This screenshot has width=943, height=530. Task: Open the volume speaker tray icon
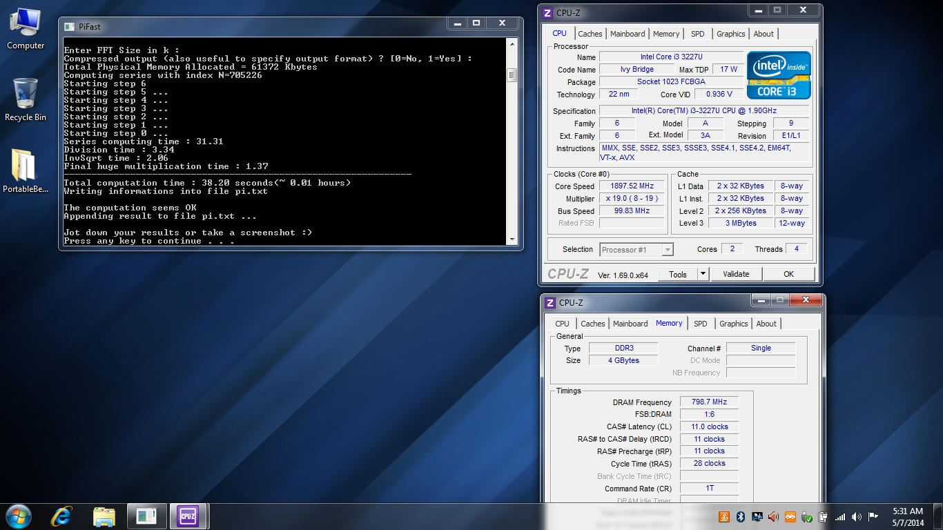click(x=857, y=516)
